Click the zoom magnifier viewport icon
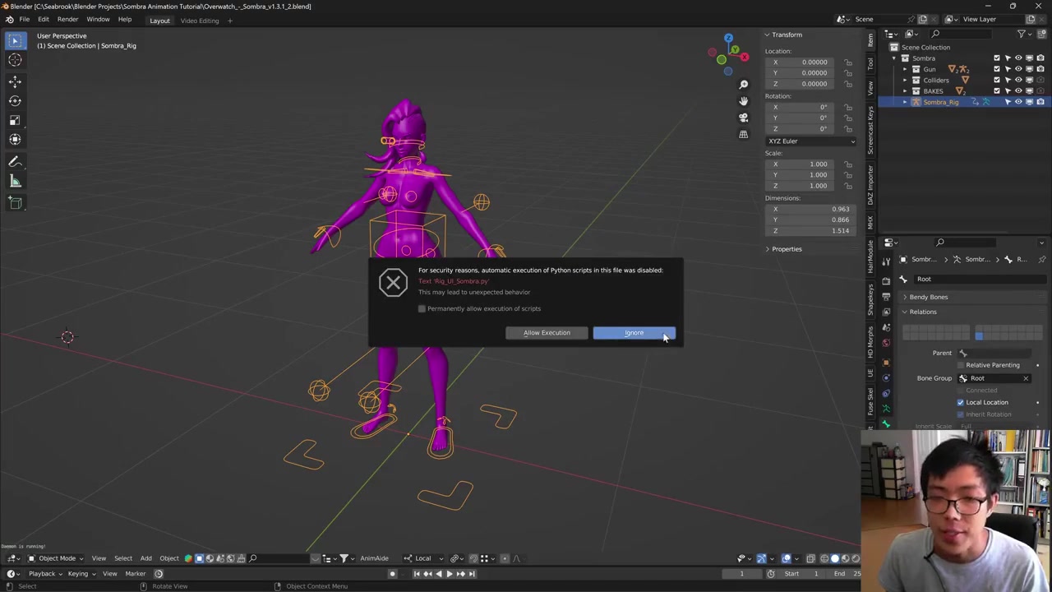The width and height of the screenshot is (1052, 592). pos(743,84)
